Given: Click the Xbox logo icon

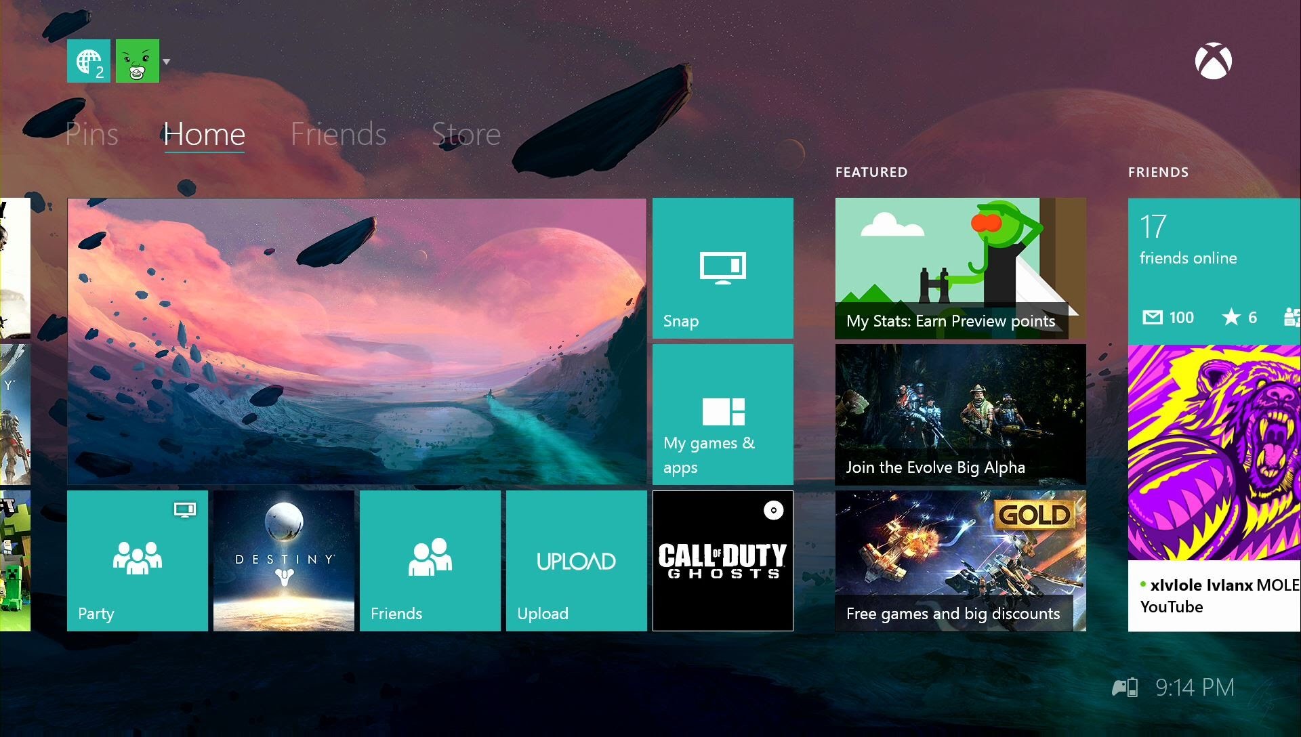Looking at the screenshot, I should pyautogui.click(x=1213, y=62).
